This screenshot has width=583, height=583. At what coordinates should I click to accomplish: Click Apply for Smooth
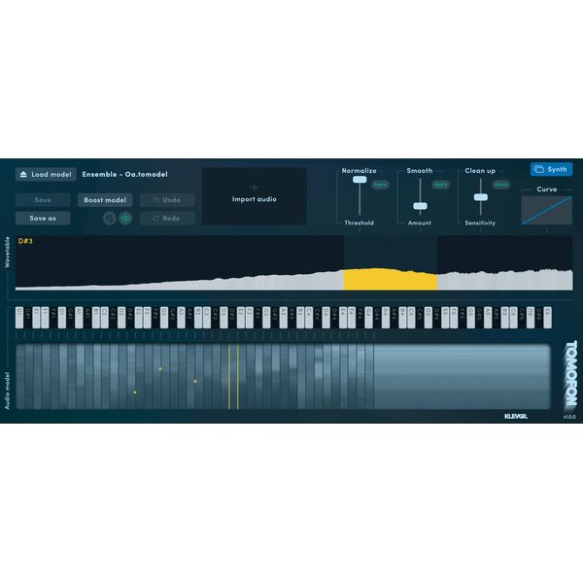tap(440, 185)
